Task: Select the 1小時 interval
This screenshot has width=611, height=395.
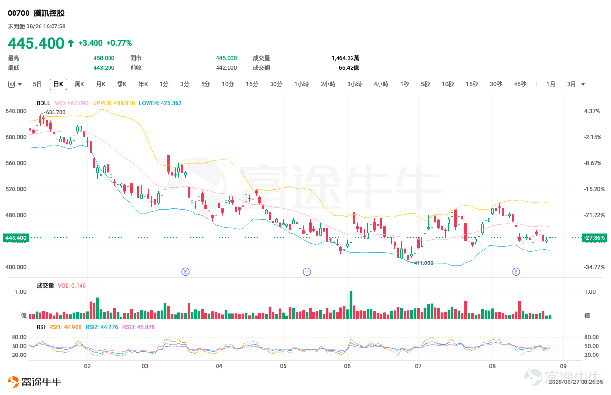Action: tap(301, 84)
